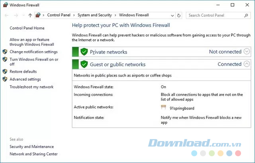This screenshot has height=163, width=255.
Task: Click the Windows Firewall title bar icon
Action: point(5,5)
